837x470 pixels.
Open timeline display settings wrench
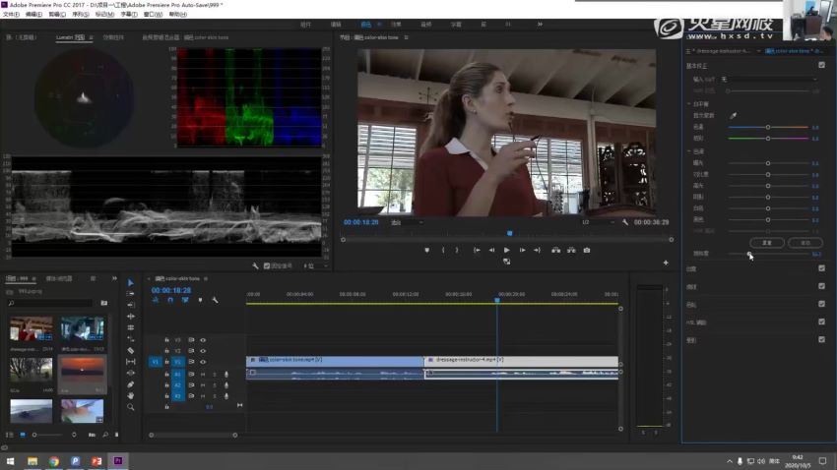[215, 300]
